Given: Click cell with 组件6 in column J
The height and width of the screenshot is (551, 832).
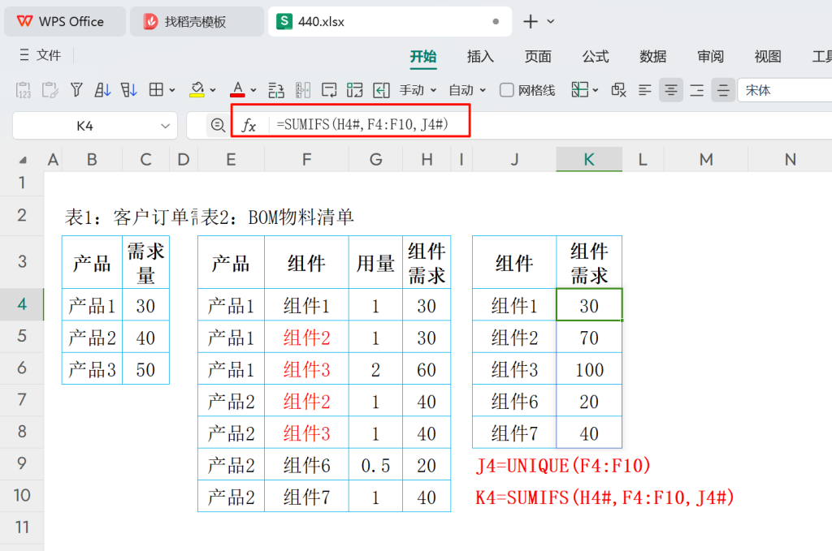Looking at the screenshot, I should [514, 401].
